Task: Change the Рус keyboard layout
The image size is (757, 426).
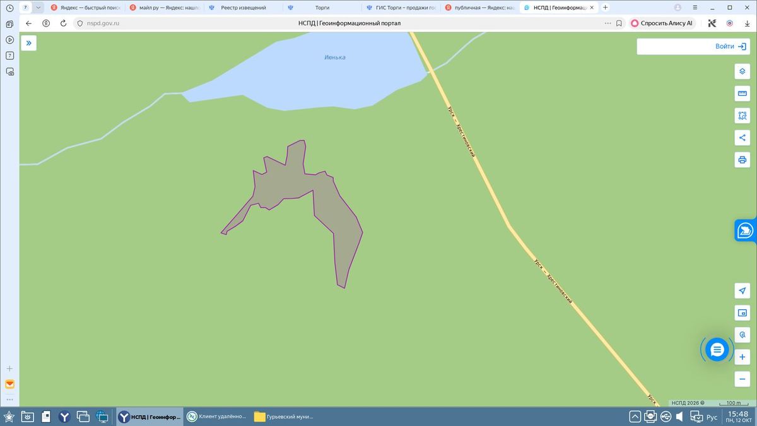Action: tap(712, 417)
